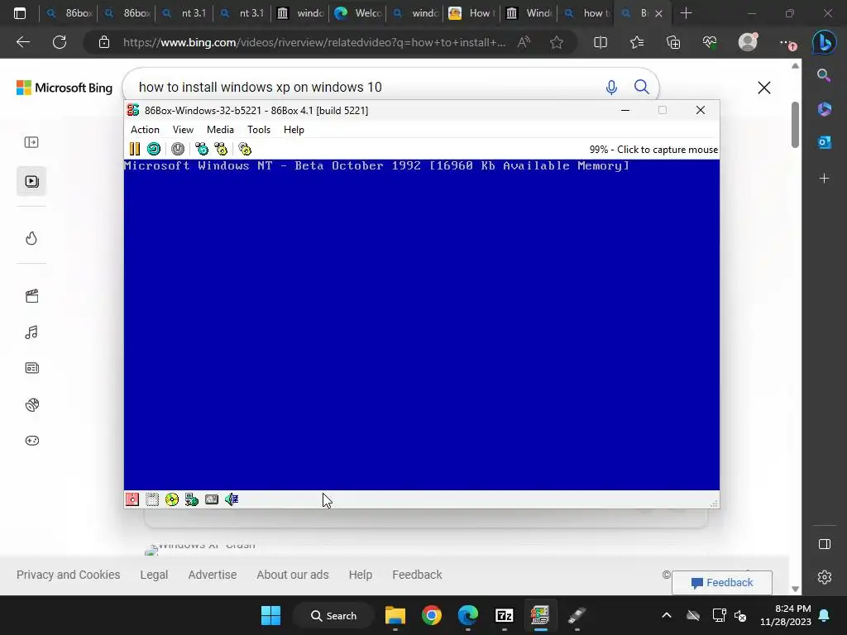
Task: Open the Gaming controller icon in Bing sidebar
Action: coord(31,441)
